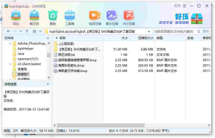Expand the s3-client-lastest tree node
This screenshot has width=215, height=138.
(x=10, y=64)
